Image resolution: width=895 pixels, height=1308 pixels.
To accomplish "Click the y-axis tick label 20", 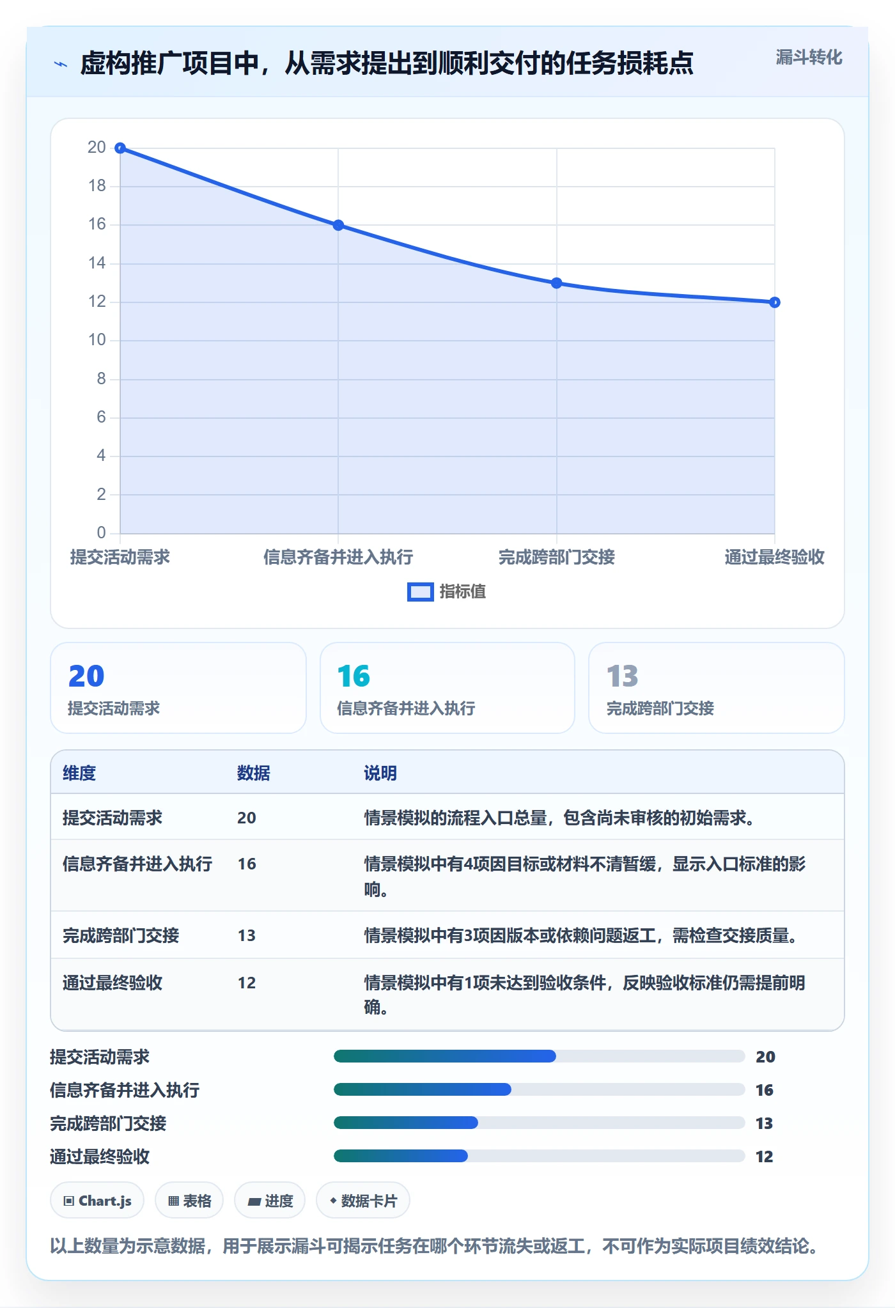I will pos(97,148).
